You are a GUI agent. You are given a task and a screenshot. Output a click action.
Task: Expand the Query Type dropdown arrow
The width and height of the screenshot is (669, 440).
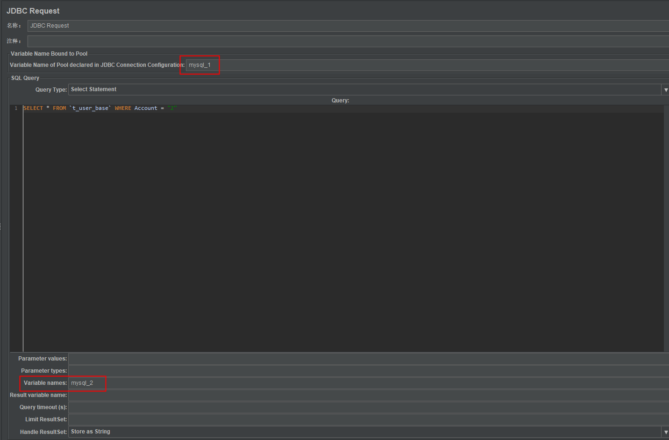click(x=666, y=90)
